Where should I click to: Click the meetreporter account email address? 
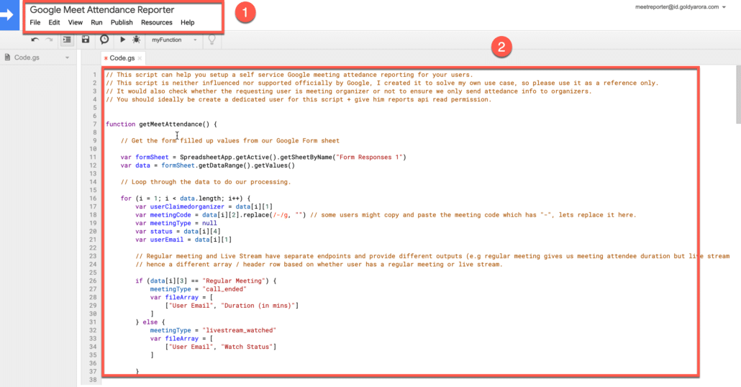[677, 7]
